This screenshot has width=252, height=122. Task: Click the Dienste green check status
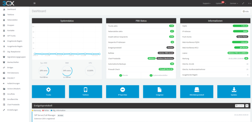tap(123, 75)
